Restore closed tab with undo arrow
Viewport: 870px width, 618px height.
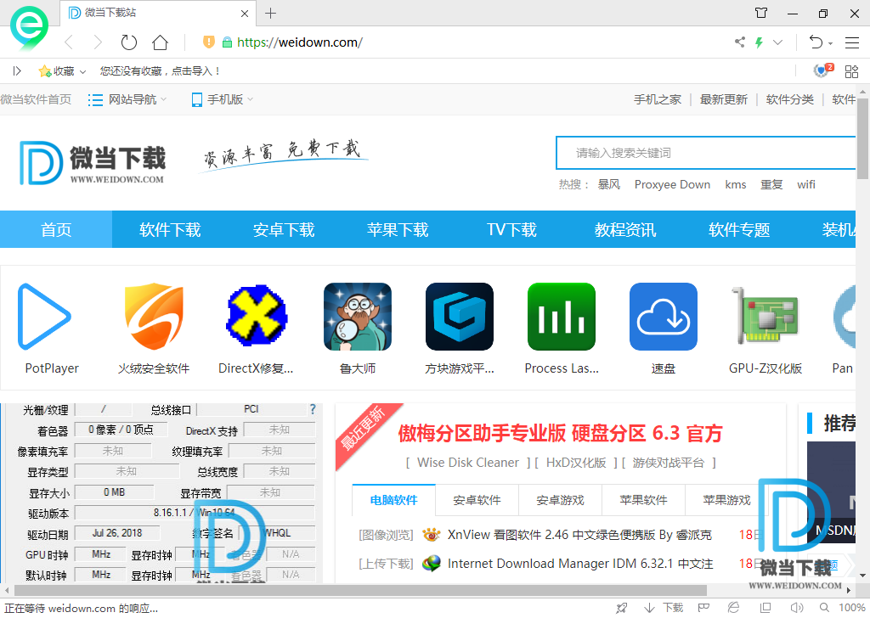[x=816, y=42]
